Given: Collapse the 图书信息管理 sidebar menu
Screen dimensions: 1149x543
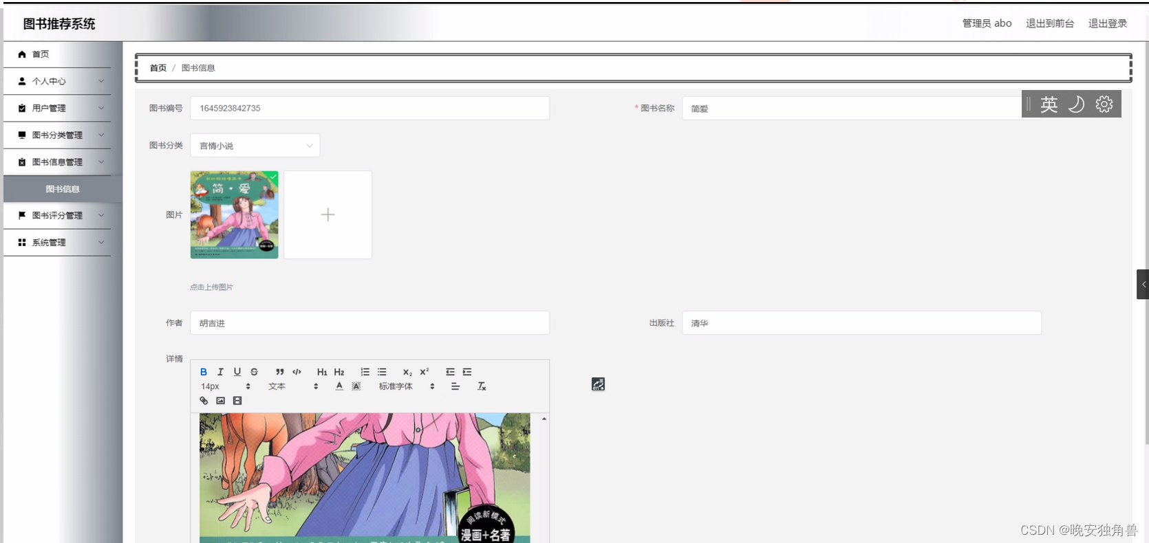Looking at the screenshot, I should [57, 162].
